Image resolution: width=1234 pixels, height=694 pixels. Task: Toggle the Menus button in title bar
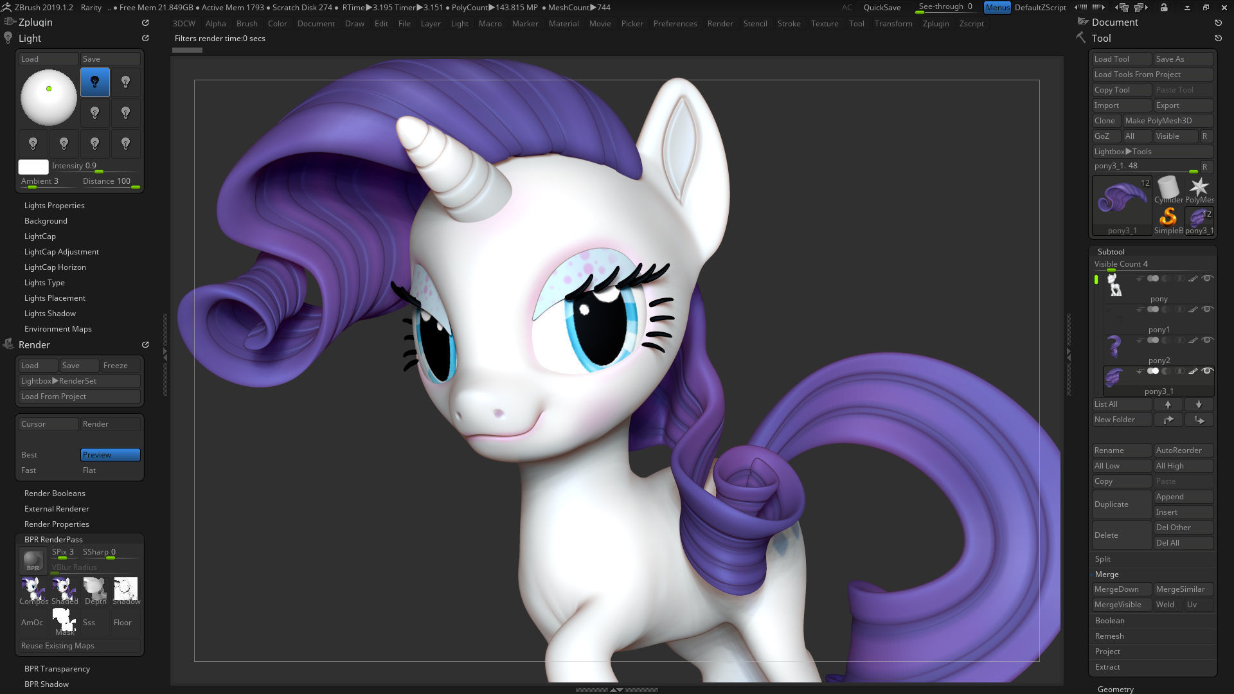[x=997, y=7]
